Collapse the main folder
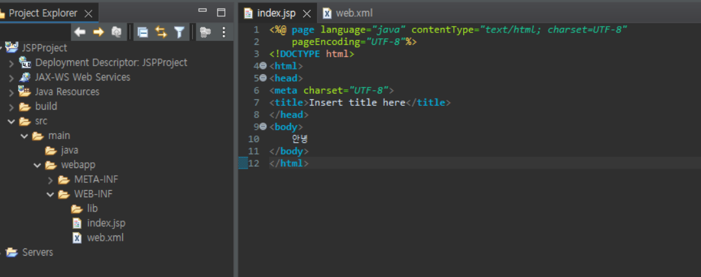Screen dimensions: 701x277 tap(24, 136)
